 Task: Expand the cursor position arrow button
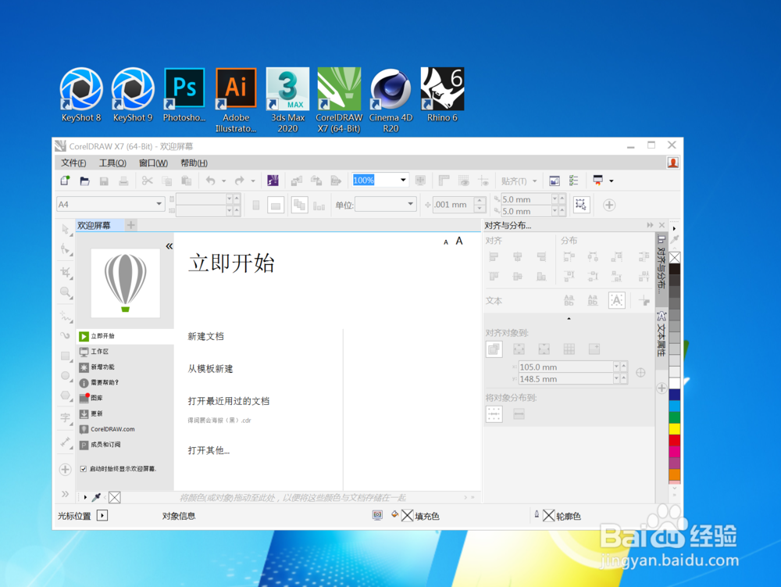[x=102, y=515]
